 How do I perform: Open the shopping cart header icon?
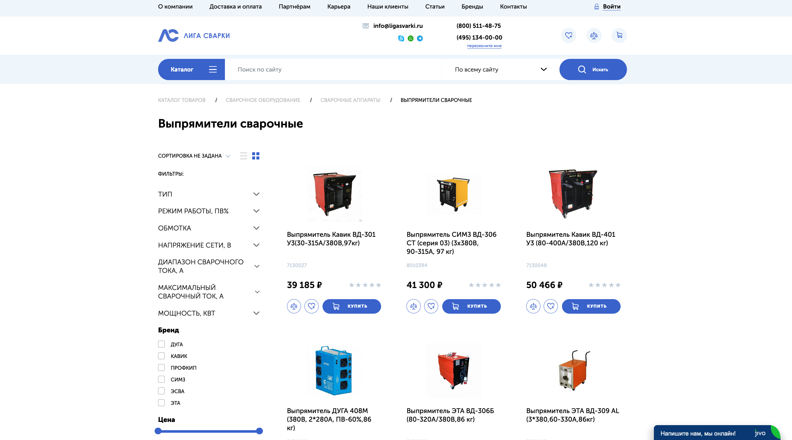pyautogui.click(x=619, y=35)
